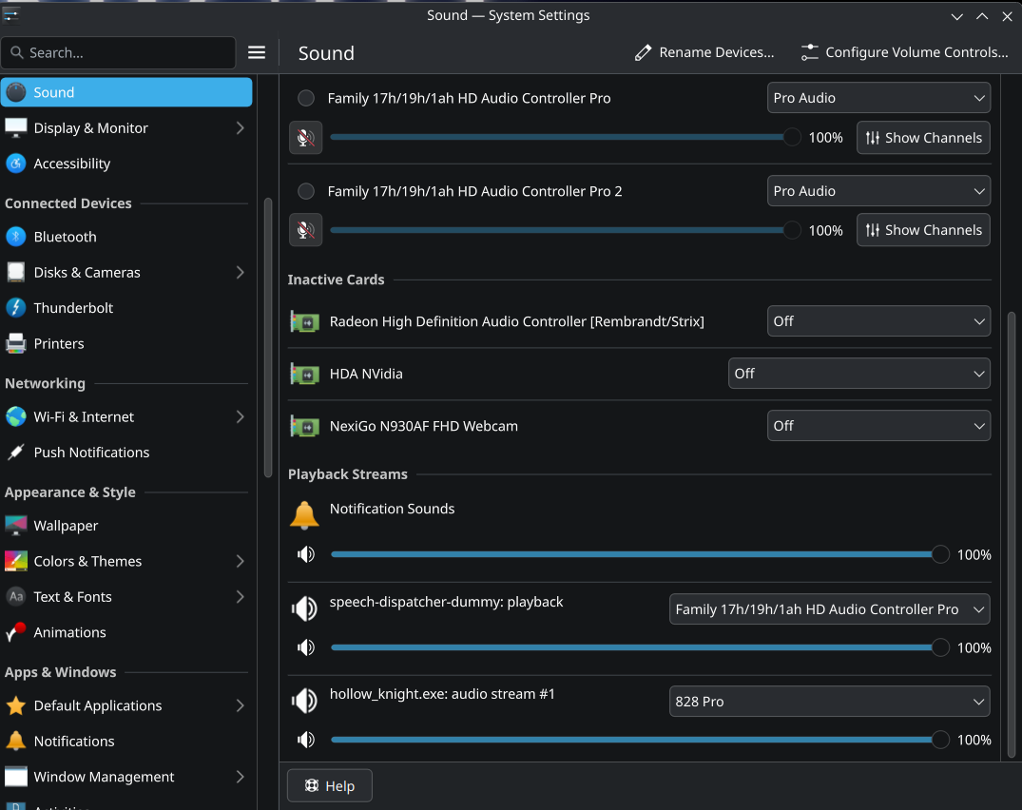Screen dimensions: 1022x810
Task: Show Channels for Audio Controller Pro
Action: tap(923, 138)
